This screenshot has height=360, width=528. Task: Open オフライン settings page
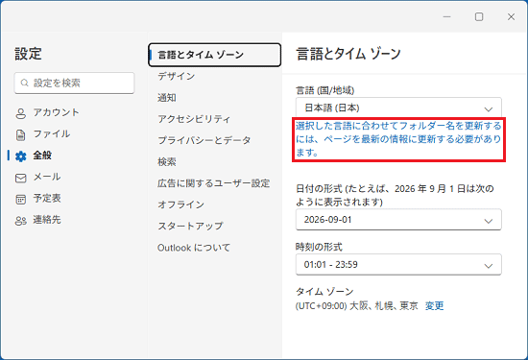pos(180,204)
